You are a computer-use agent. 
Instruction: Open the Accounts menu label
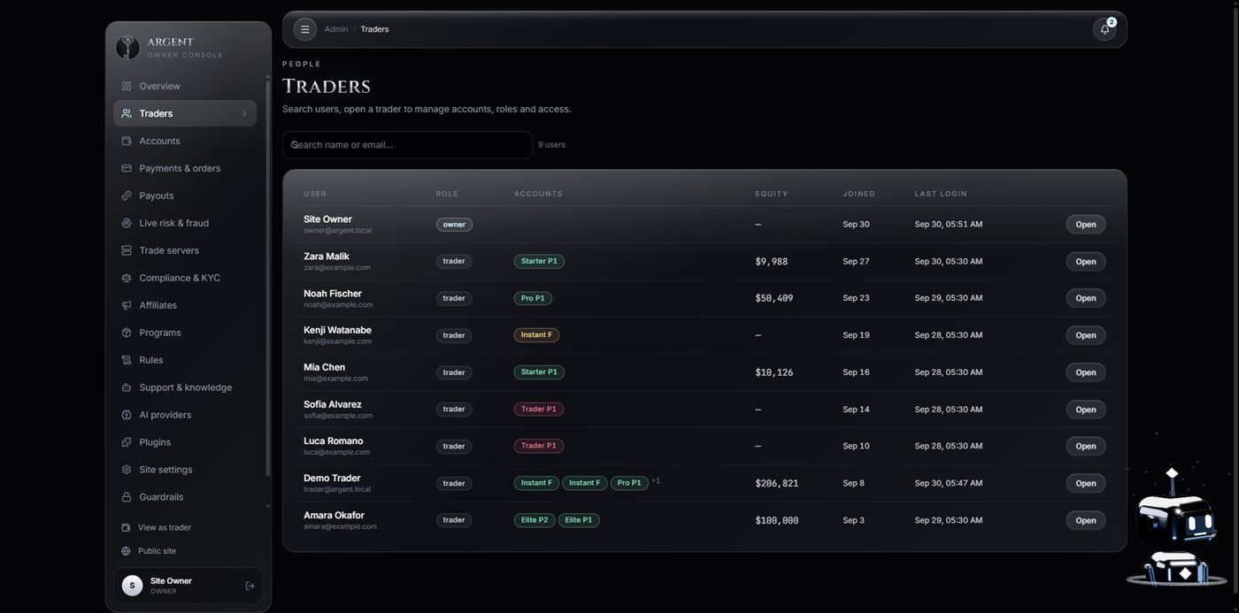[159, 141]
